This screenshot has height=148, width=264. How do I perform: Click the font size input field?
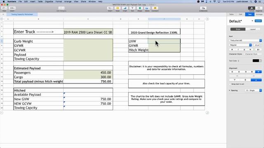coord(257,45)
